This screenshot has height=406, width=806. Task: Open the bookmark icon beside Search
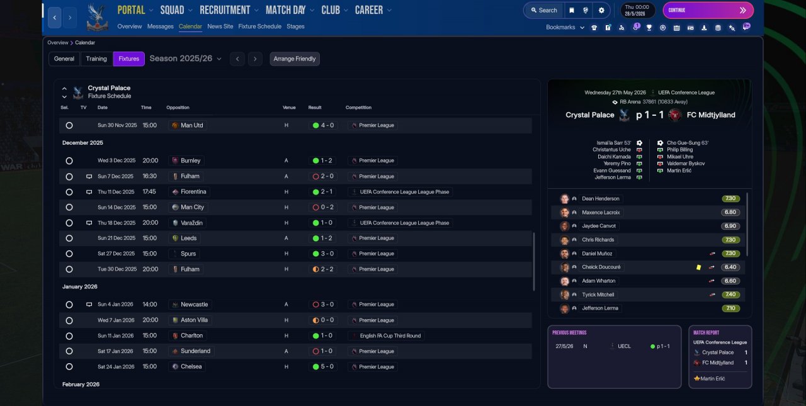(x=571, y=10)
